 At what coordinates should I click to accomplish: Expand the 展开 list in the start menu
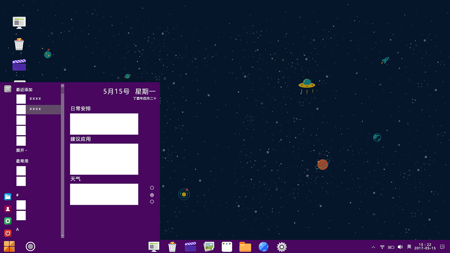pos(21,150)
